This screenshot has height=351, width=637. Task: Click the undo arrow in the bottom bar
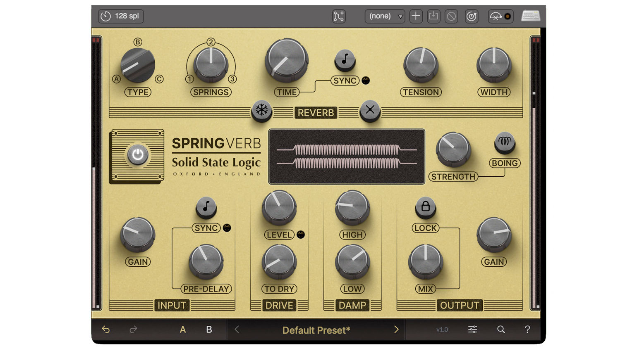click(x=106, y=330)
